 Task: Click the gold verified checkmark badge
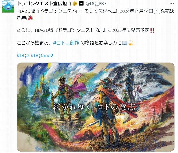click(x=75, y=4)
